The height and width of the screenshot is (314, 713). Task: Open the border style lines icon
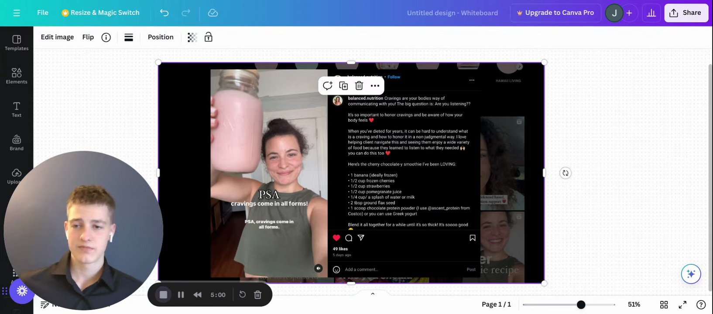(129, 38)
